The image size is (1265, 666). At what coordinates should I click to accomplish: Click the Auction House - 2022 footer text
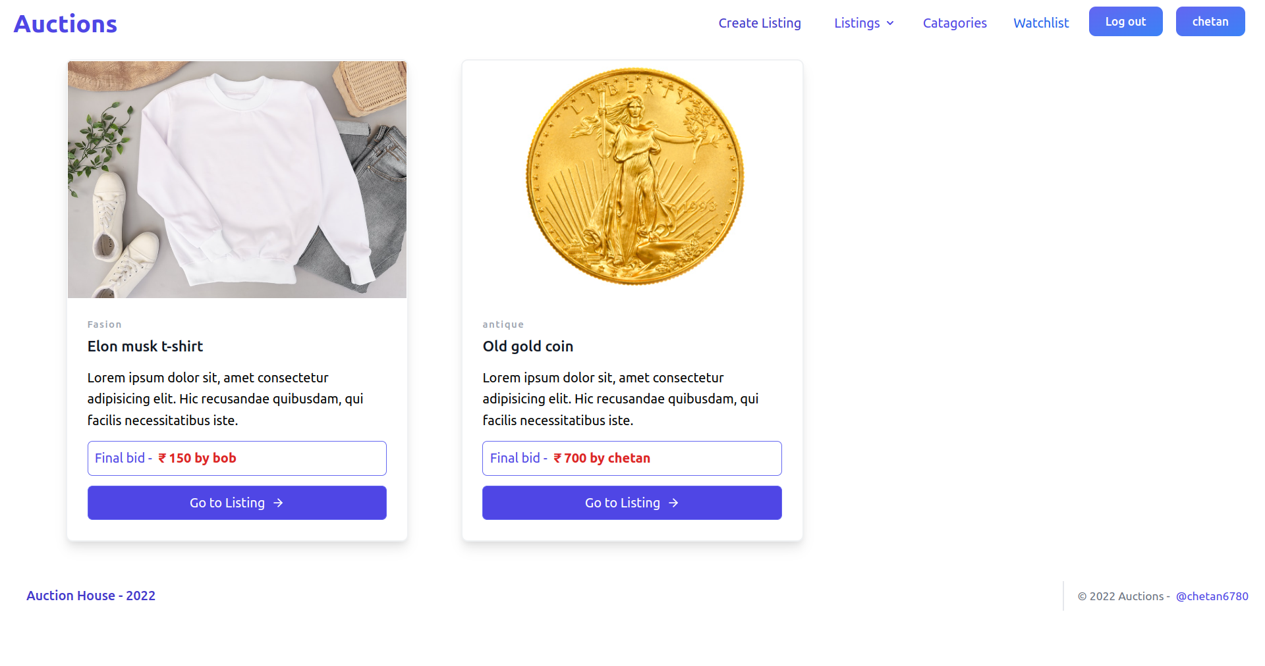pos(91,596)
